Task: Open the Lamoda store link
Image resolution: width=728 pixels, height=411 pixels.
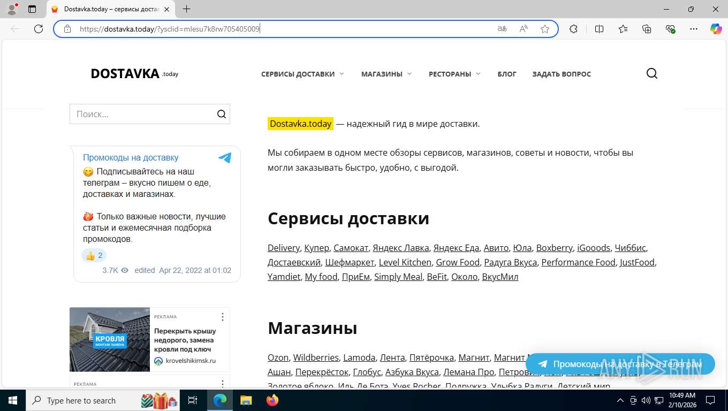Action: [x=359, y=357]
